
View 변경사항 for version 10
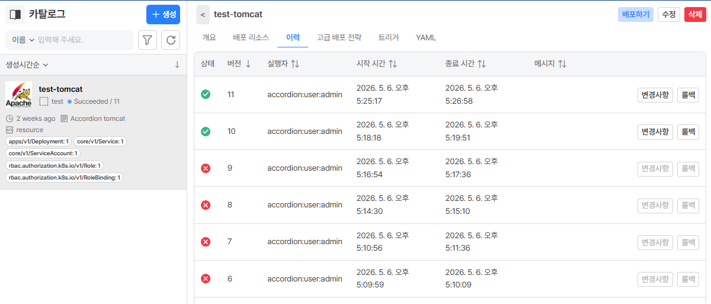point(655,132)
